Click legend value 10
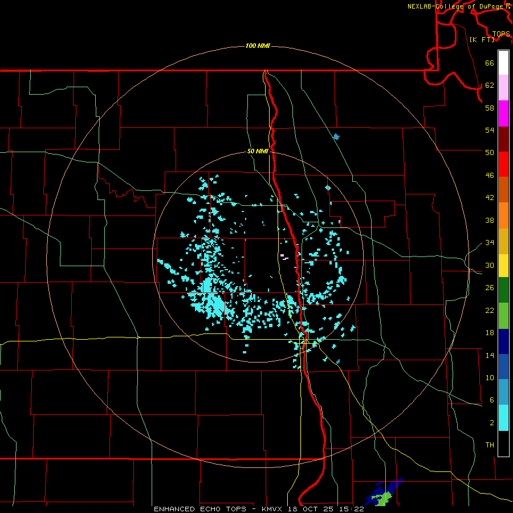 (x=490, y=378)
